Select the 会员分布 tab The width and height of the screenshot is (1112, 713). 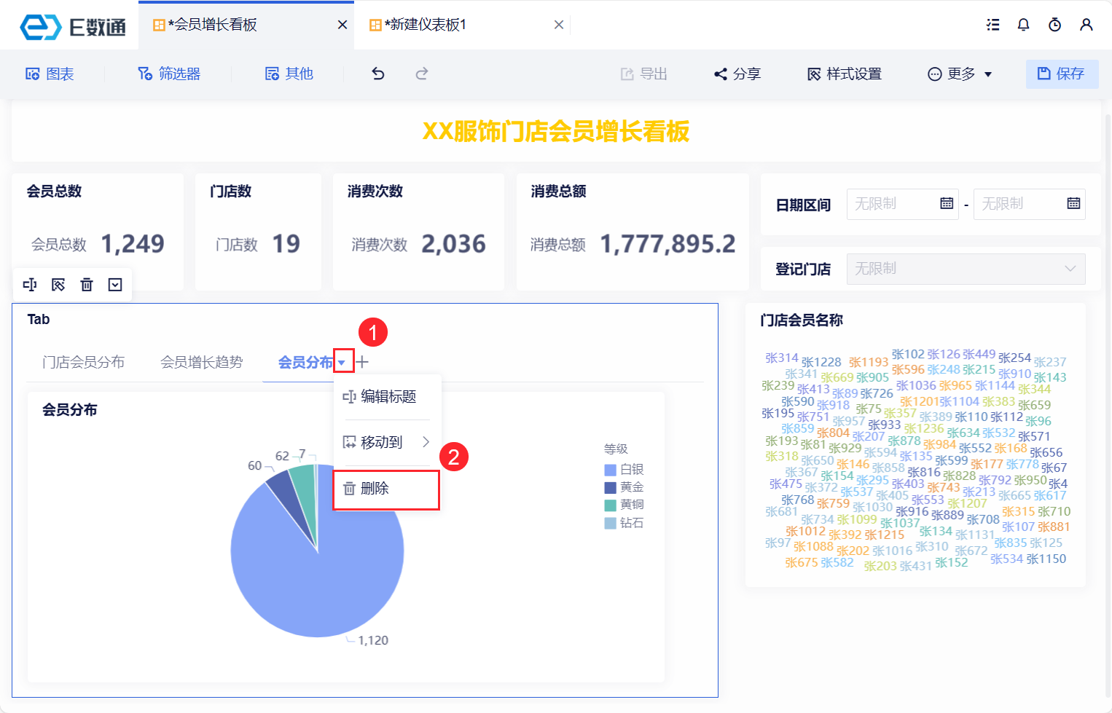point(305,362)
